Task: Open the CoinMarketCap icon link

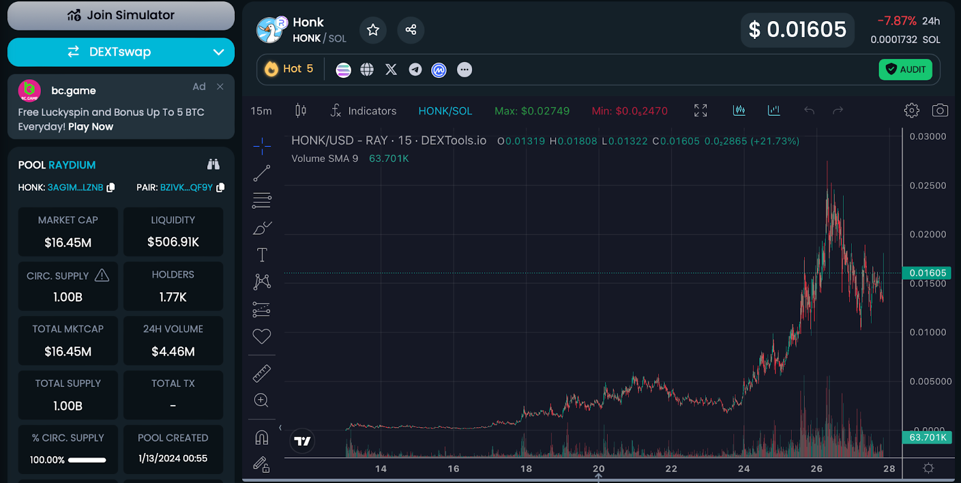Action: coord(439,70)
